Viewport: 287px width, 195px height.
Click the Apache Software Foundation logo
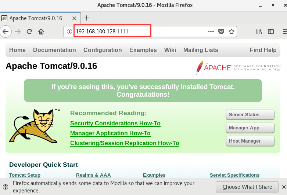238,68
